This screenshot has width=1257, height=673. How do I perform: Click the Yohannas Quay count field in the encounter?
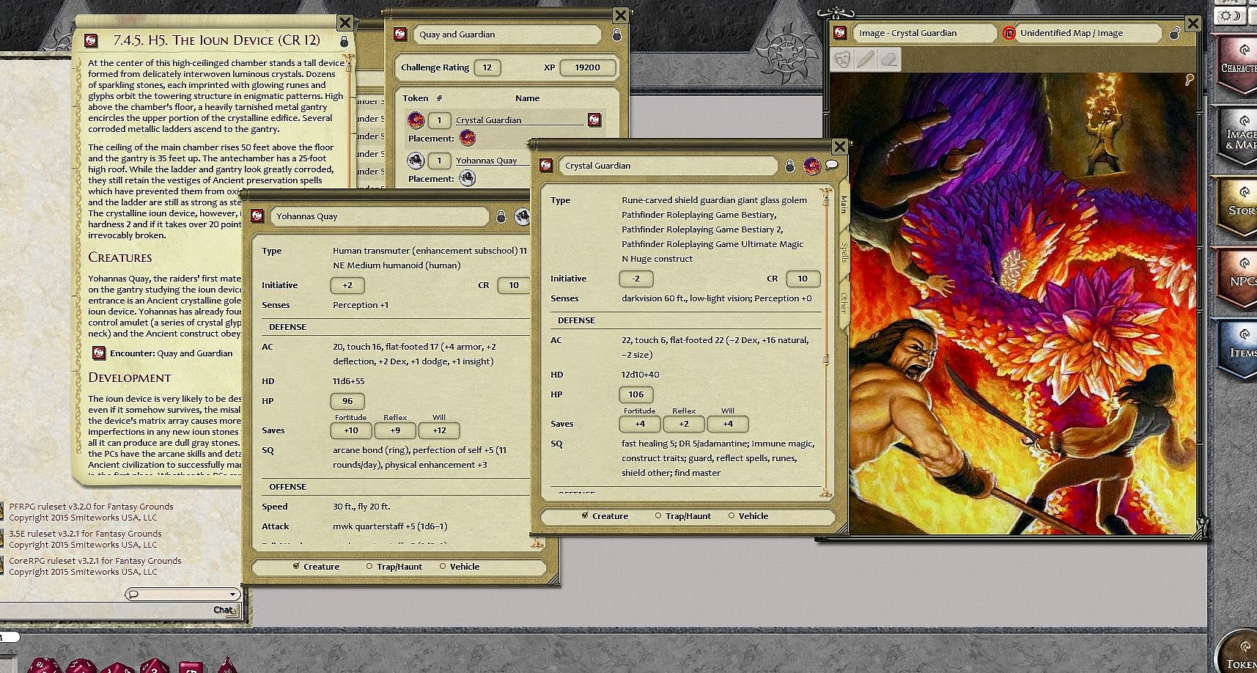click(x=439, y=161)
